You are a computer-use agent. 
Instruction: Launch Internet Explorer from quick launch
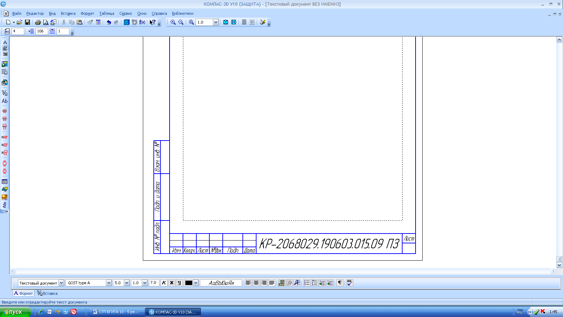click(x=42, y=312)
